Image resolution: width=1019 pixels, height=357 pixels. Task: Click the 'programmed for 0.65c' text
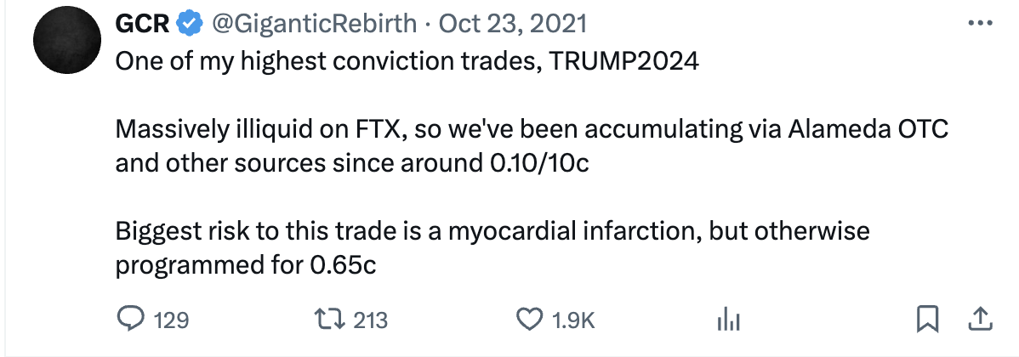pyautogui.click(x=245, y=264)
